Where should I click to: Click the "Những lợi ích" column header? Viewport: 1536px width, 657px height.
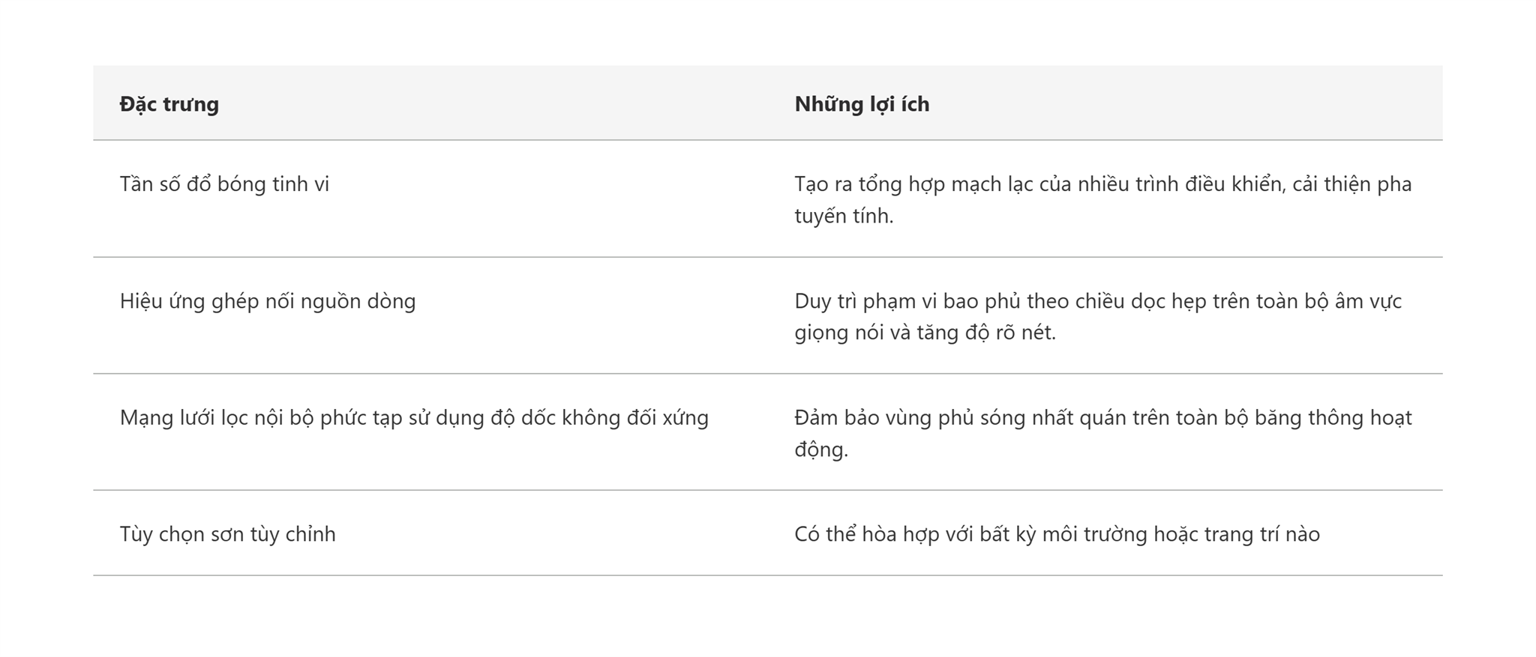(862, 103)
